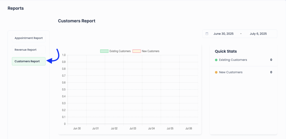Open the Appointment Report tab
This screenshot has height=139, width=286.
point(28,38)
